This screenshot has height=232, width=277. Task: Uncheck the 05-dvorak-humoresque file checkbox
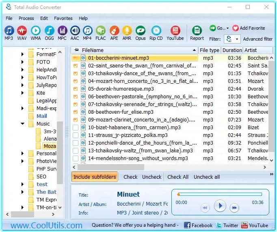[x=76, y=89]
